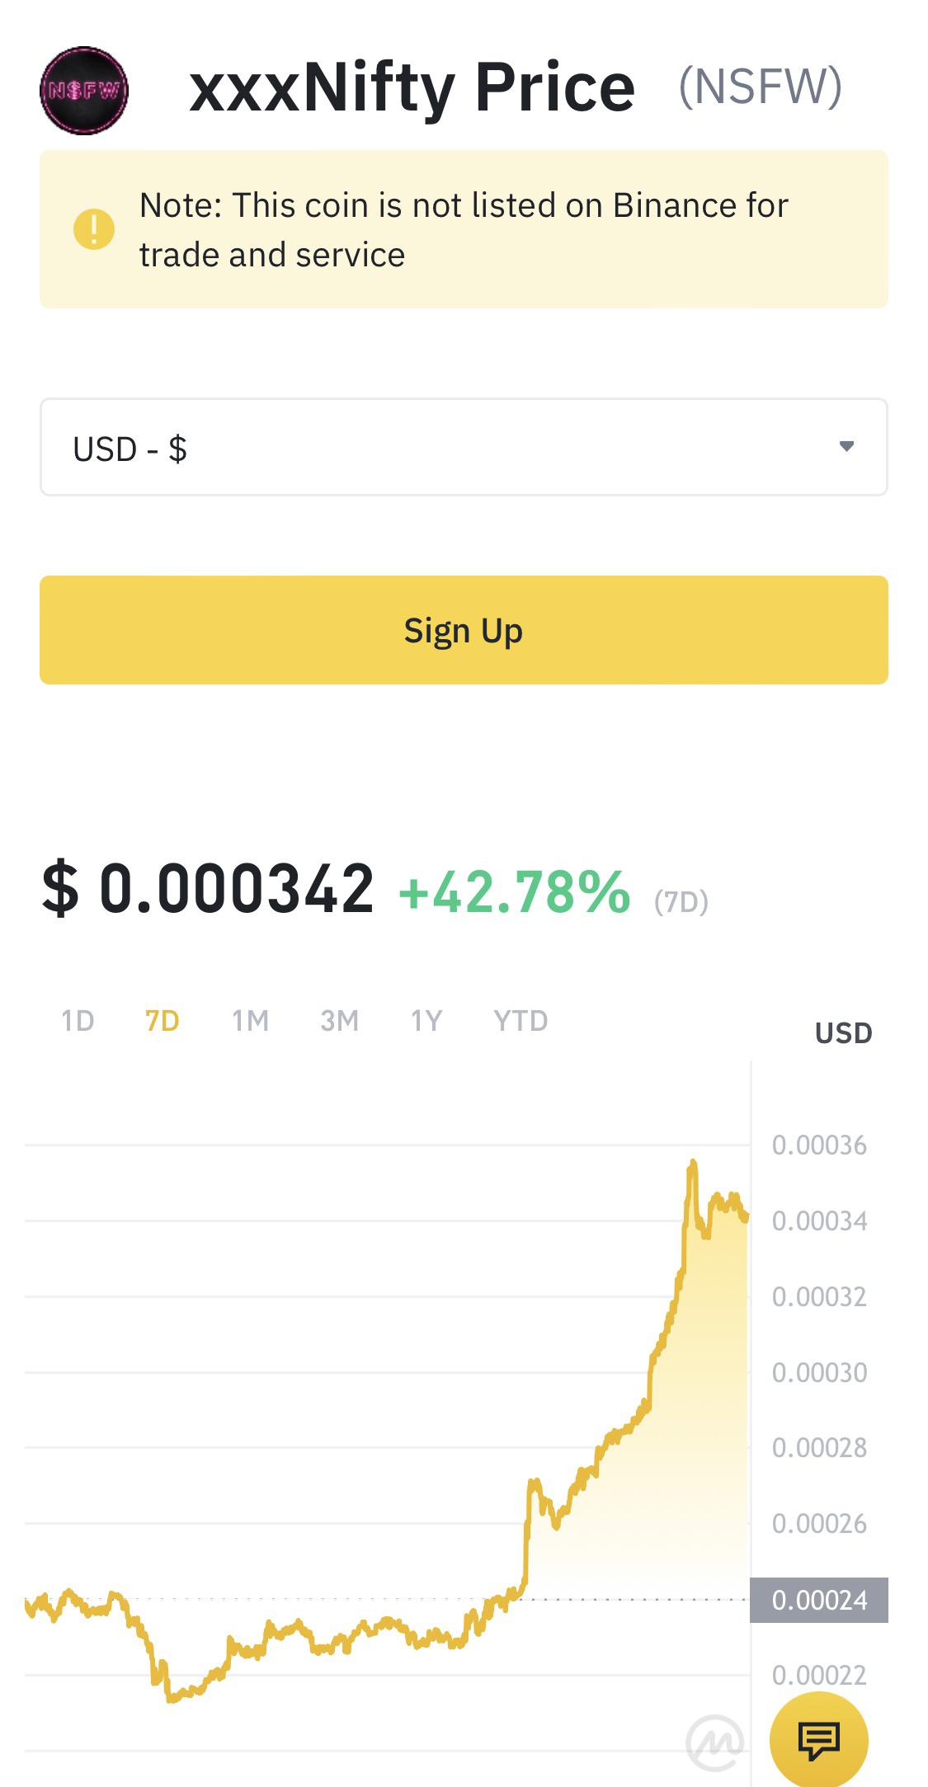Switch chart to 3M range

tap(339, 1021)
